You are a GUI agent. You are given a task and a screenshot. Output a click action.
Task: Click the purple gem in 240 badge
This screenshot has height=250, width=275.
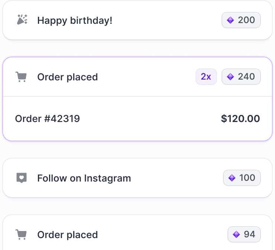pos(230,77)
